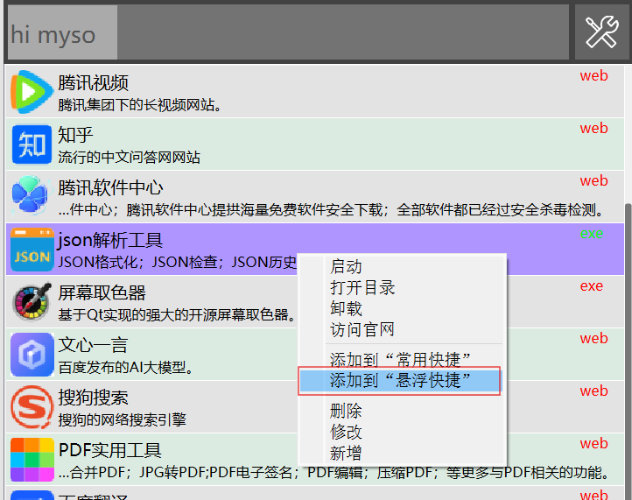Click the web label on 知乎 row

click(593, 128)
